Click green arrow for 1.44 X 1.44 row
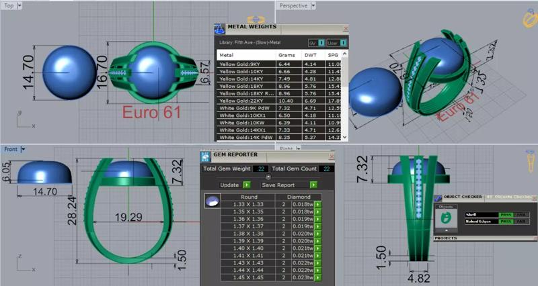 (x=318, y=271)
